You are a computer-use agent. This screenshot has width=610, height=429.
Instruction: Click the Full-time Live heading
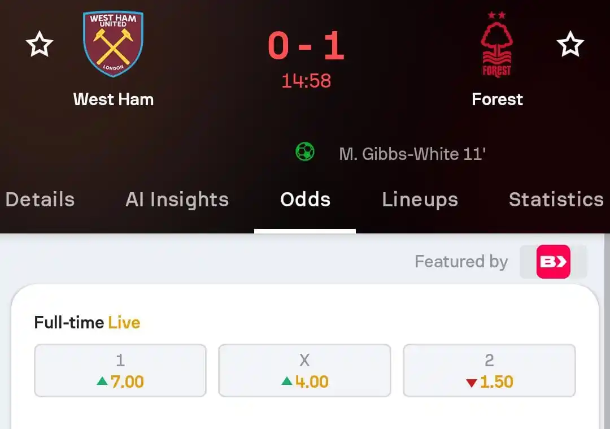(87, 323)
